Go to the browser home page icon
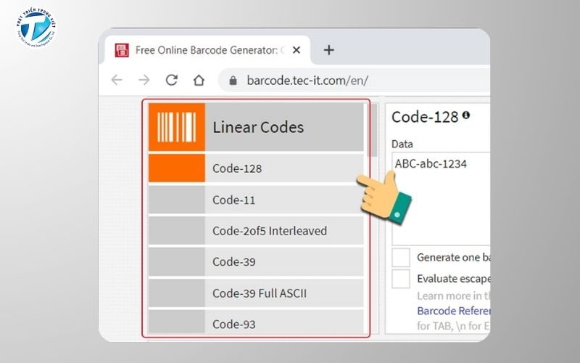The width and height of the screenshot is (580, 363). [x=199, y=80]
